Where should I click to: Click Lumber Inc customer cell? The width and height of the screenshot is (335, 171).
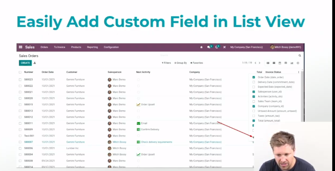pos(72,148)
